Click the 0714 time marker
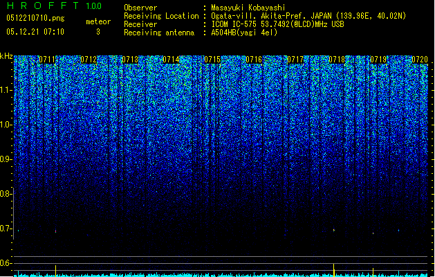 tap(172, 60)
